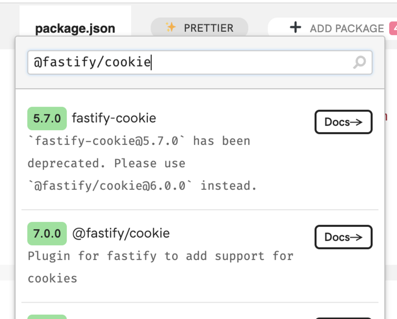Choose the fastify-cookie package result

(x=114, y=118)
